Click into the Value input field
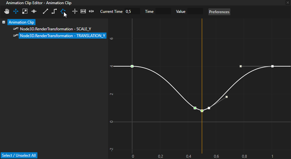The height and width of the screenshot is (159, 291). pyautogui.click(x=195, y=12)
